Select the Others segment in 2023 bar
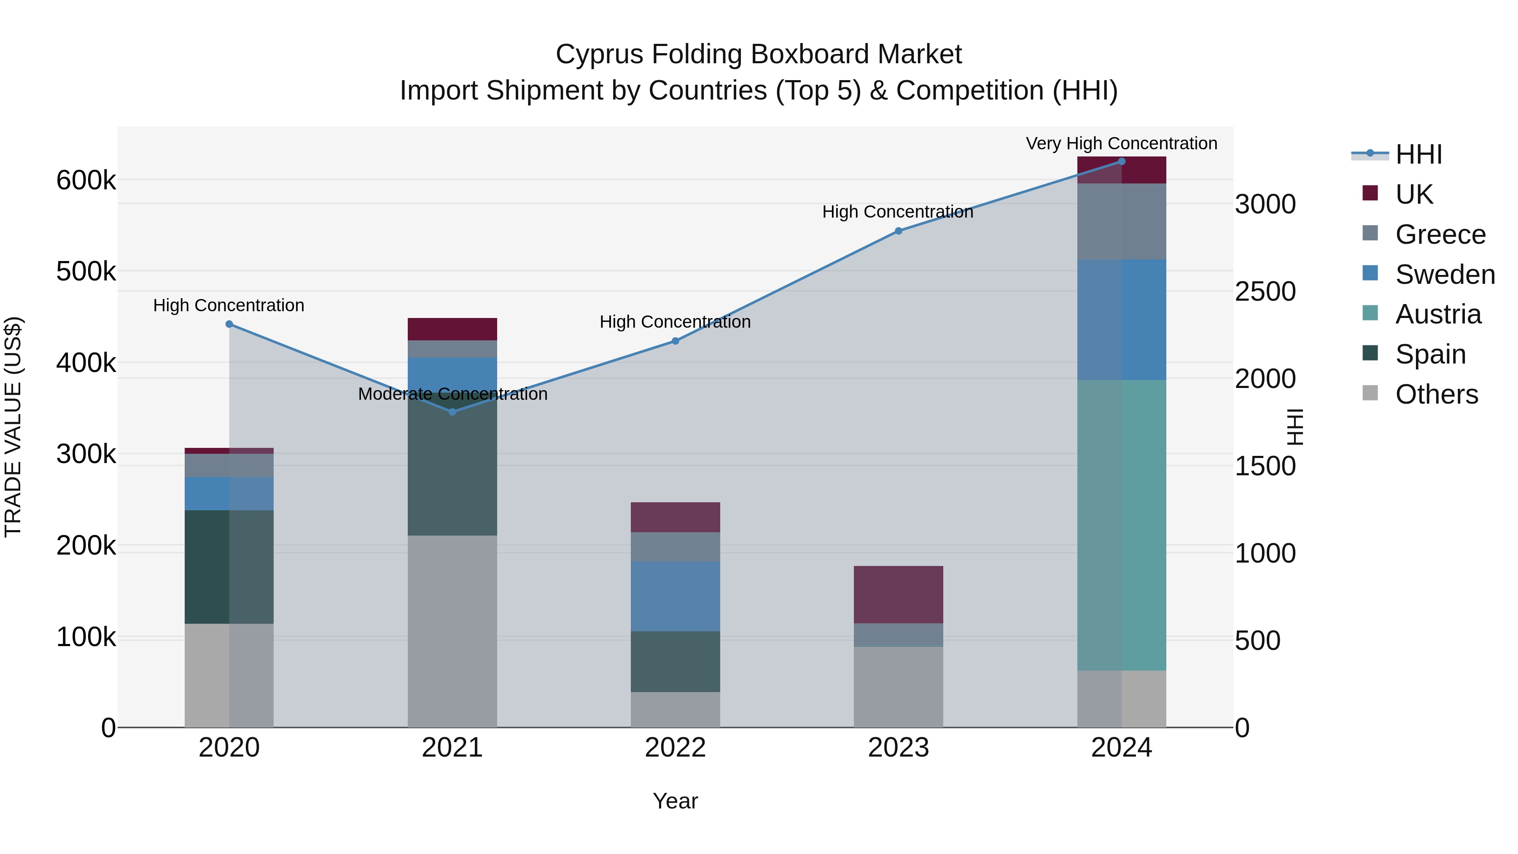Image resolution: width=1518 pixels, height=854 pixels. pyautogui.click(x=899, y=687)
